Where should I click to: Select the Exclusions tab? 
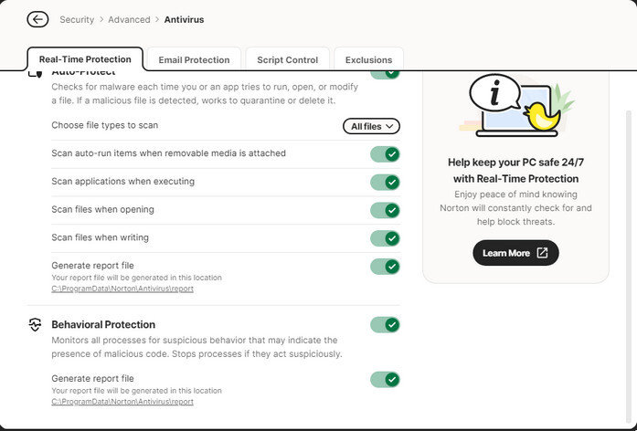[368, 59]
